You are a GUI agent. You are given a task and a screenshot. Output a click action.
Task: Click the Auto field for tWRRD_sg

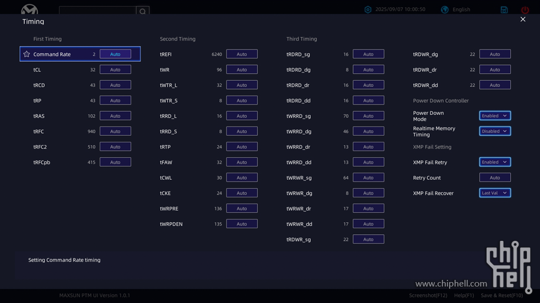pyautogui.click(x=369, y=116)
